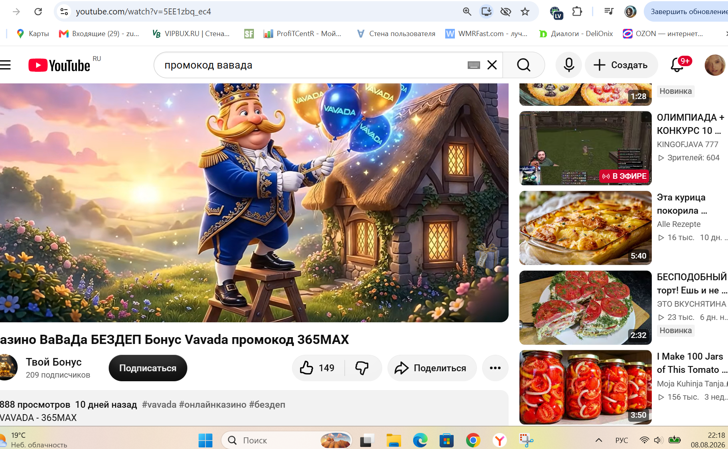Open Yandex Browser from the taskbar
Screen dimensions: 728x449
point(500,441)
